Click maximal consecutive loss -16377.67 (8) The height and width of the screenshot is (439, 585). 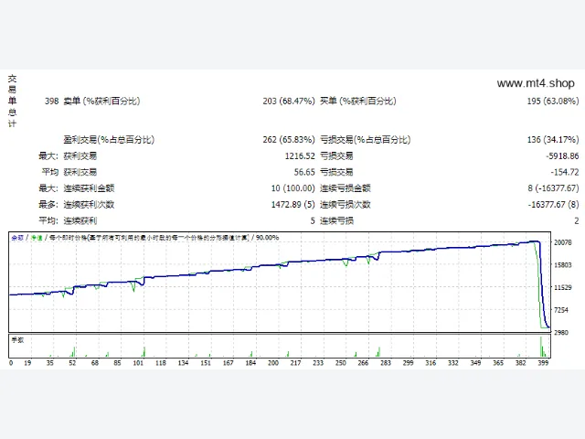tap(553, 205)
